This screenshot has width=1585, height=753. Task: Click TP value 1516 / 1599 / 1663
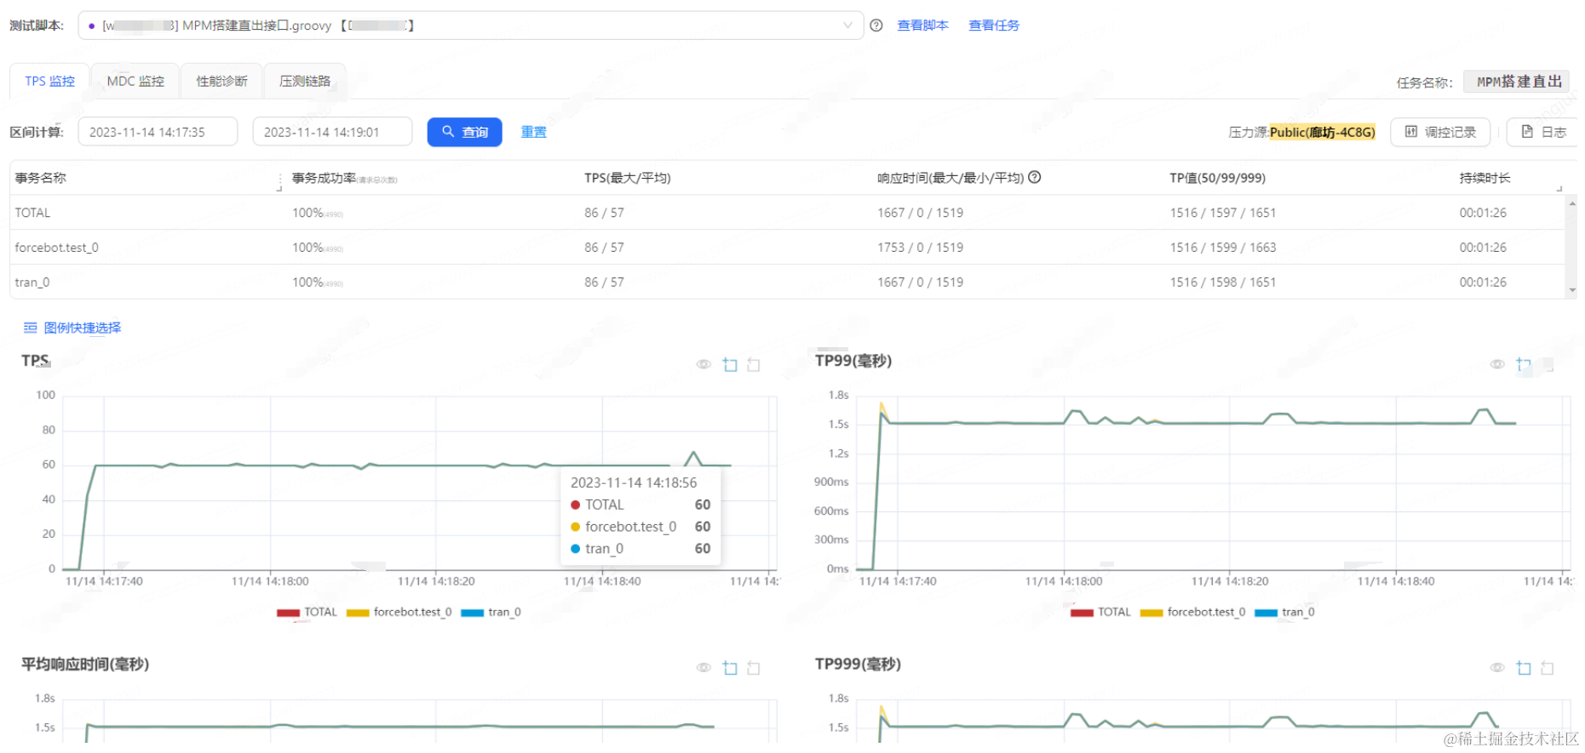[1223, 248]
